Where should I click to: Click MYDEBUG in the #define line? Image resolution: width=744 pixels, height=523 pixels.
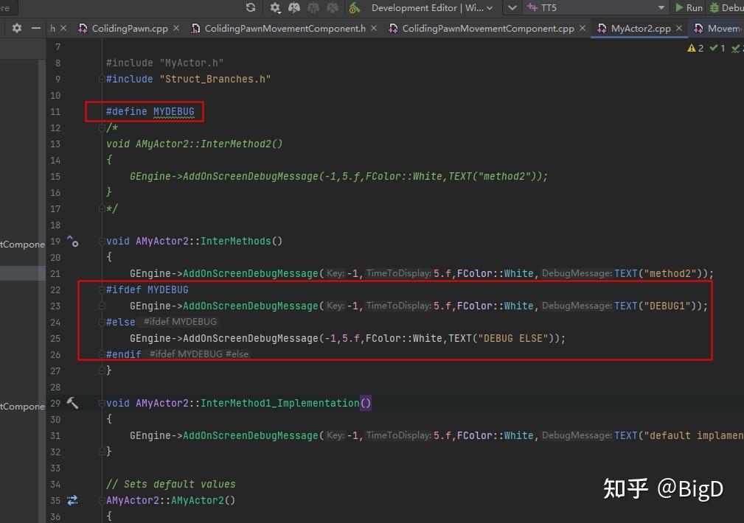point(174,111)
